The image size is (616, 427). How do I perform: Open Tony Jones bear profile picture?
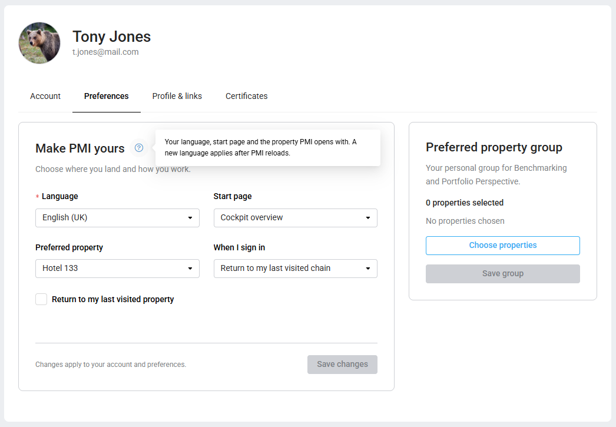(39, 43)
